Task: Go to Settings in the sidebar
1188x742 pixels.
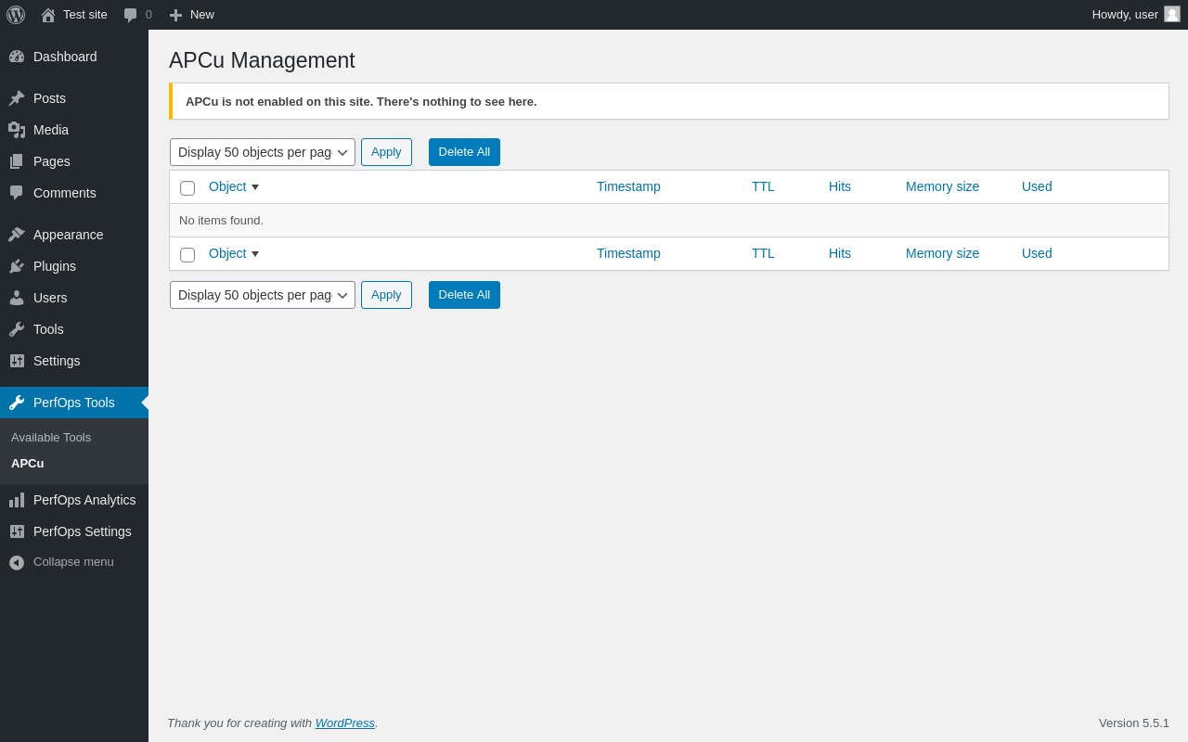Action: pos(74,361)
